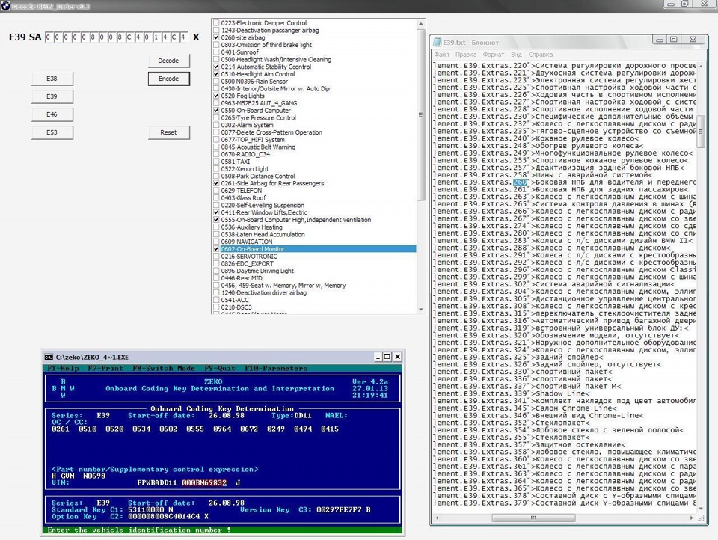Minimize the E39.txt Notepad window
Screen dimensions: 718x540
tap(660, 40)
